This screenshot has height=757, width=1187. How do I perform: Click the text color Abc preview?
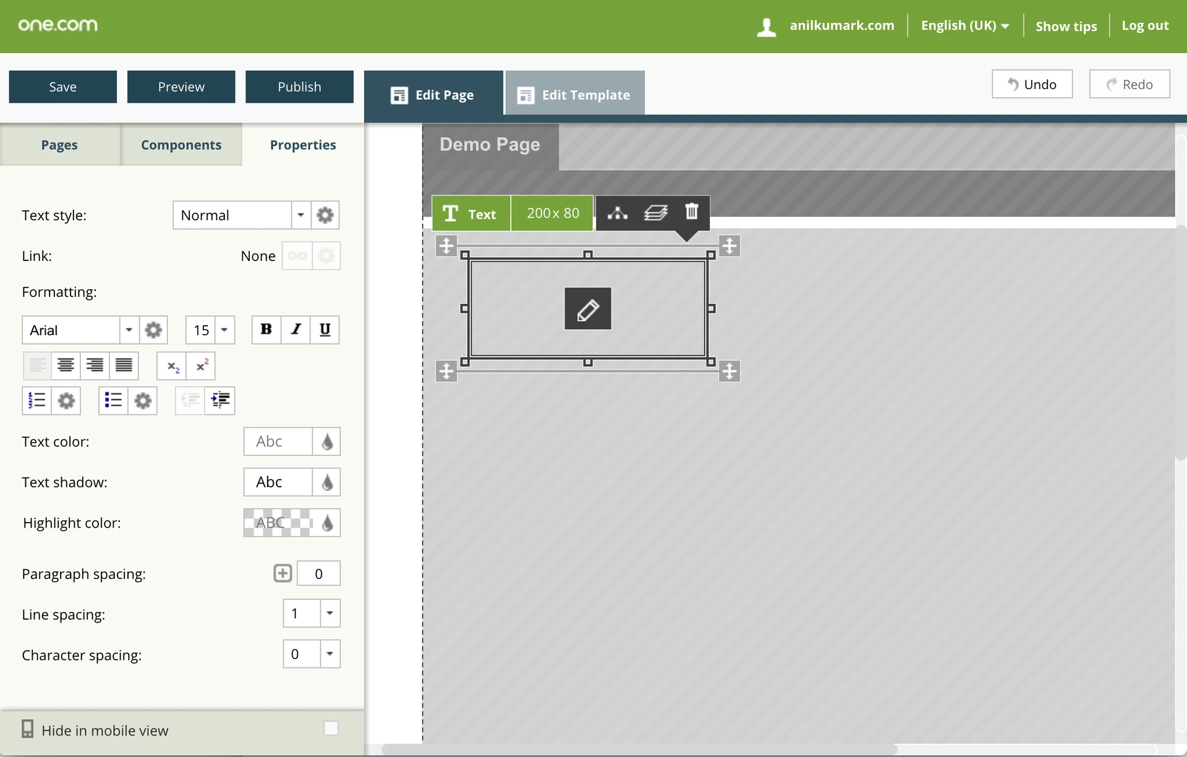tap(278, 442)
